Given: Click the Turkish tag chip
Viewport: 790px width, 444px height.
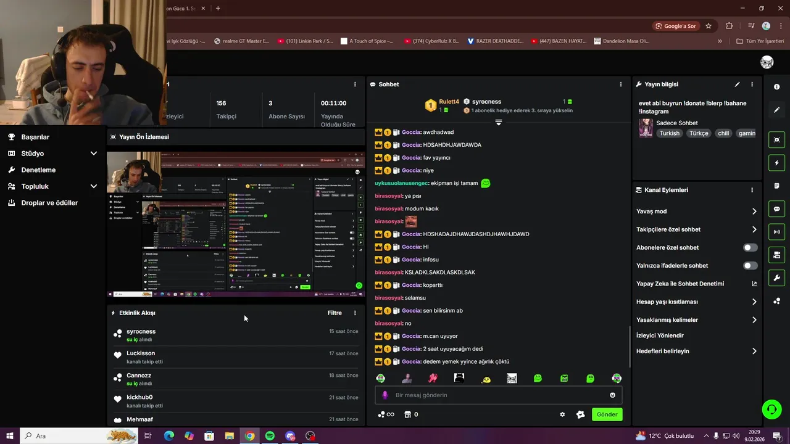Looking at the screenshot, I should click(x=669, y=133).
